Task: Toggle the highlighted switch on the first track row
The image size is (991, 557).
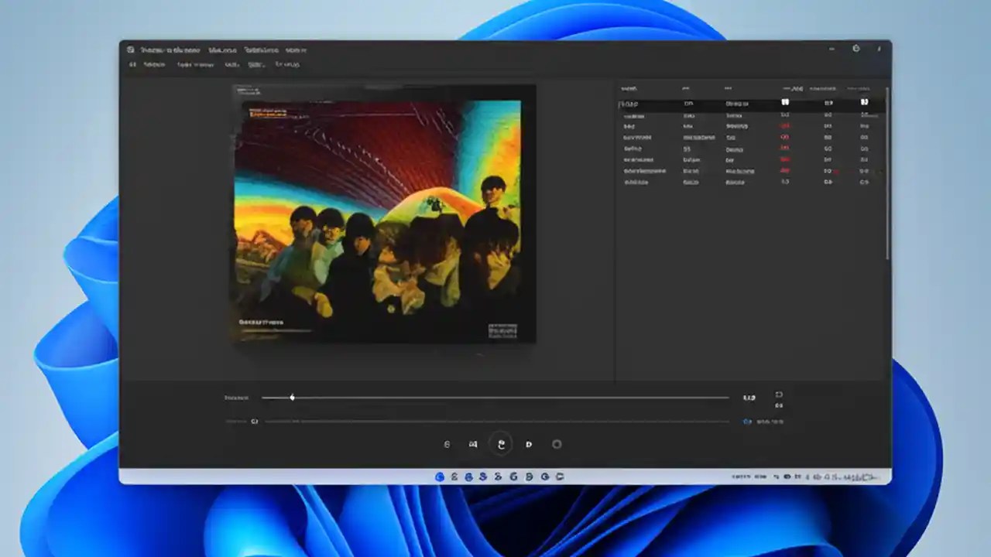Action: [785, 102]
